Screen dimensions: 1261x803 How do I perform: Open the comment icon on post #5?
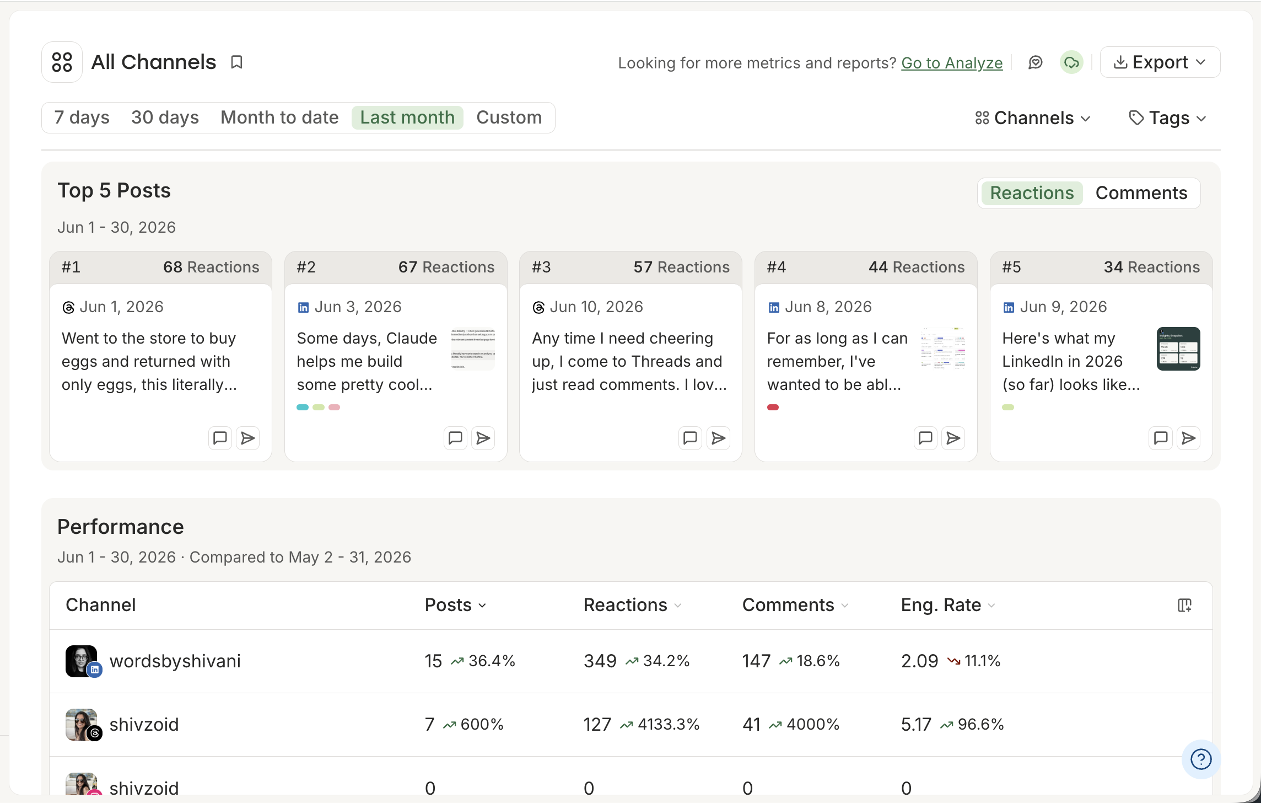click(1161, 438)
